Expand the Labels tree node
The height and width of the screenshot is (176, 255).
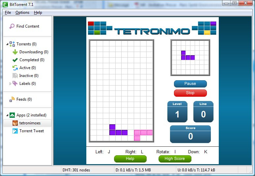tap(10, 84)
